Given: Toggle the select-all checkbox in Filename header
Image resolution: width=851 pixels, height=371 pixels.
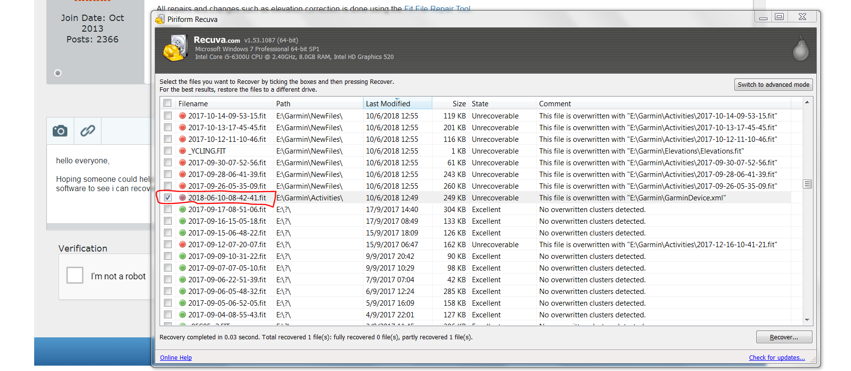Looking at the screenshot, I should (168, 103).
